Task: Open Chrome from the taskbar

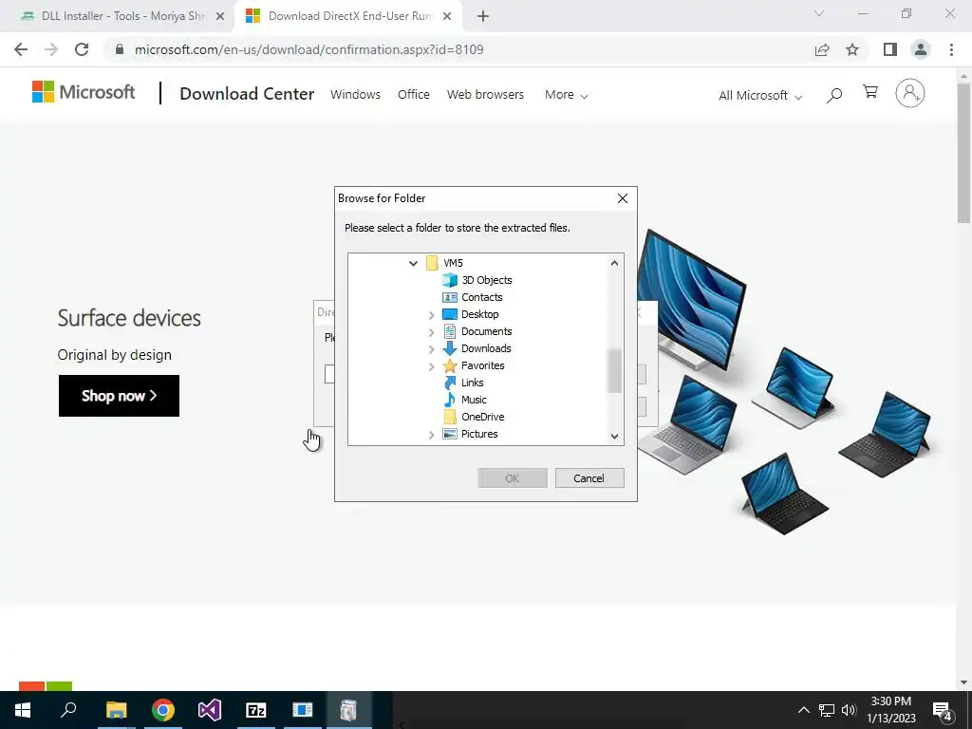Action: 163,710
